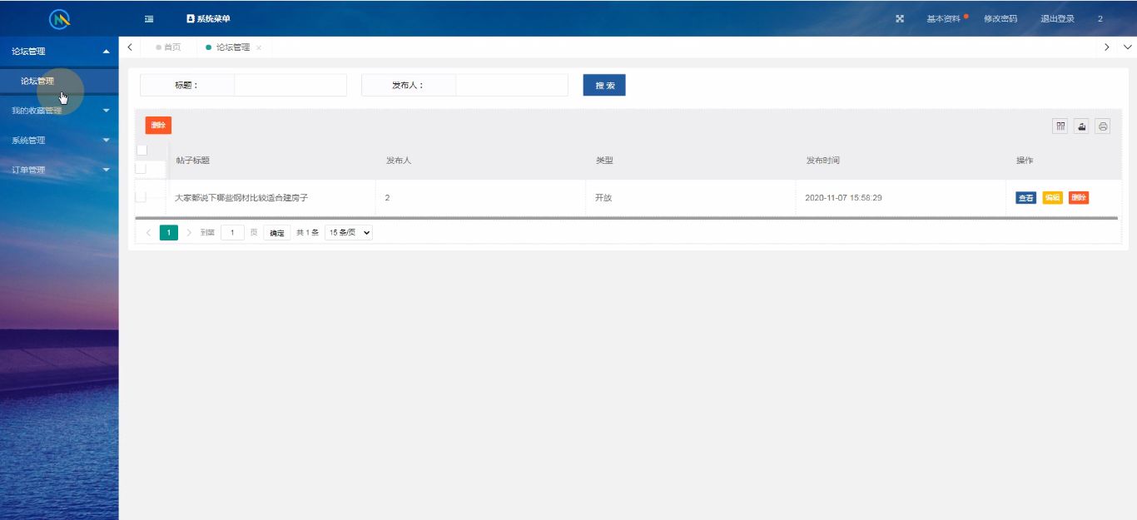This screenshot has height=520, width=1137.
Task: Tick the checkbox for the 大家都说下 post row
Action: point(141,197)
